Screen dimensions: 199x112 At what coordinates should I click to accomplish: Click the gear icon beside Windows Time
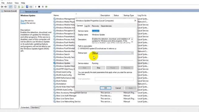pos(54,60)
